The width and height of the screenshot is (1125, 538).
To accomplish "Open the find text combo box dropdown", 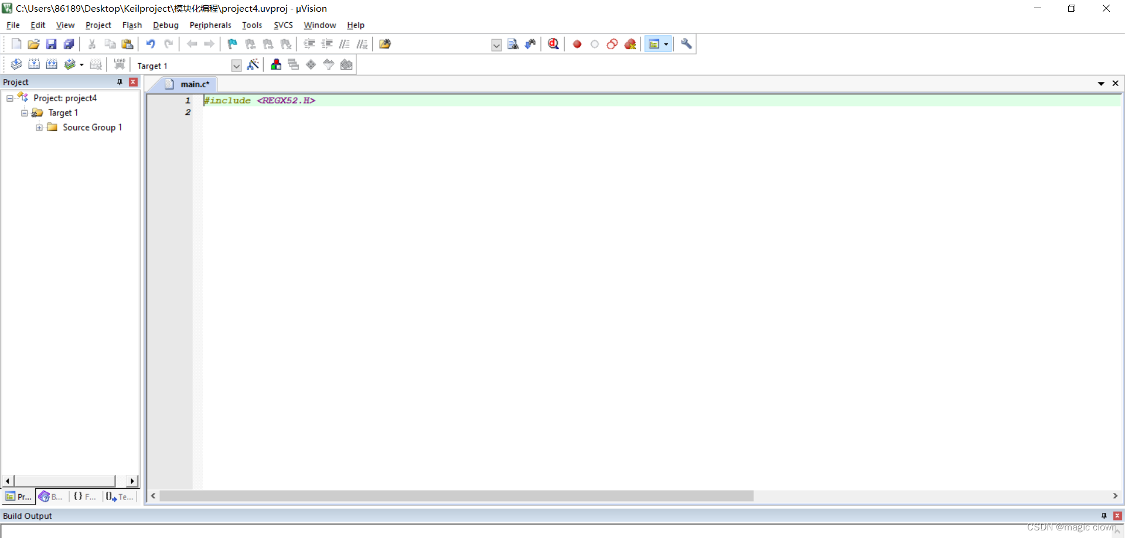I will pyautogui.click(x=496, y=45).
